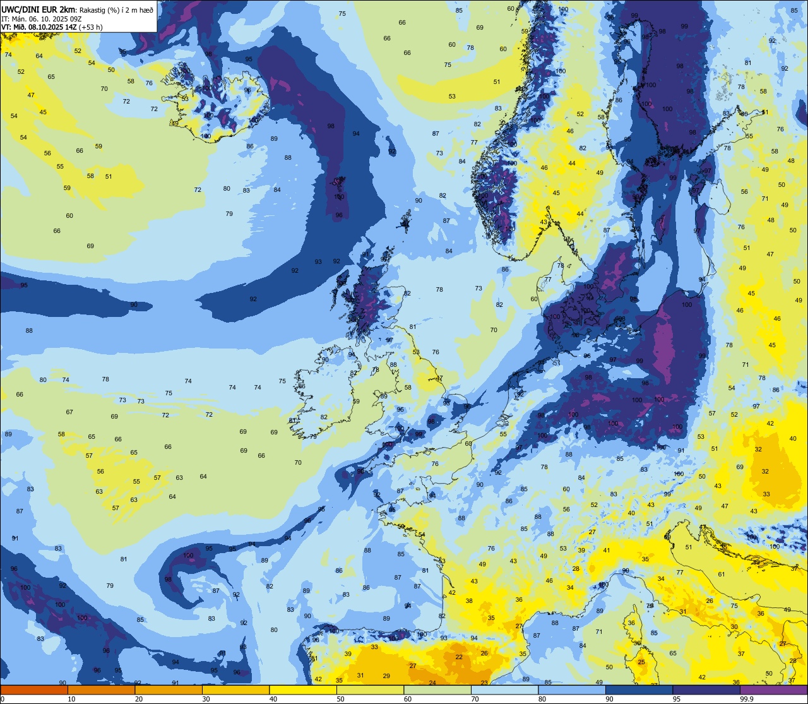Select the legend swatch between 30 and 40
808x704 pixels.
point(235,690)
